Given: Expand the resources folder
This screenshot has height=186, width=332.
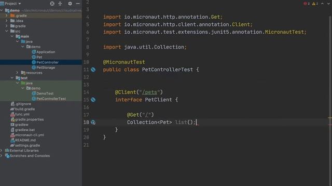Looking at the screenshot, I should (17, 72).
